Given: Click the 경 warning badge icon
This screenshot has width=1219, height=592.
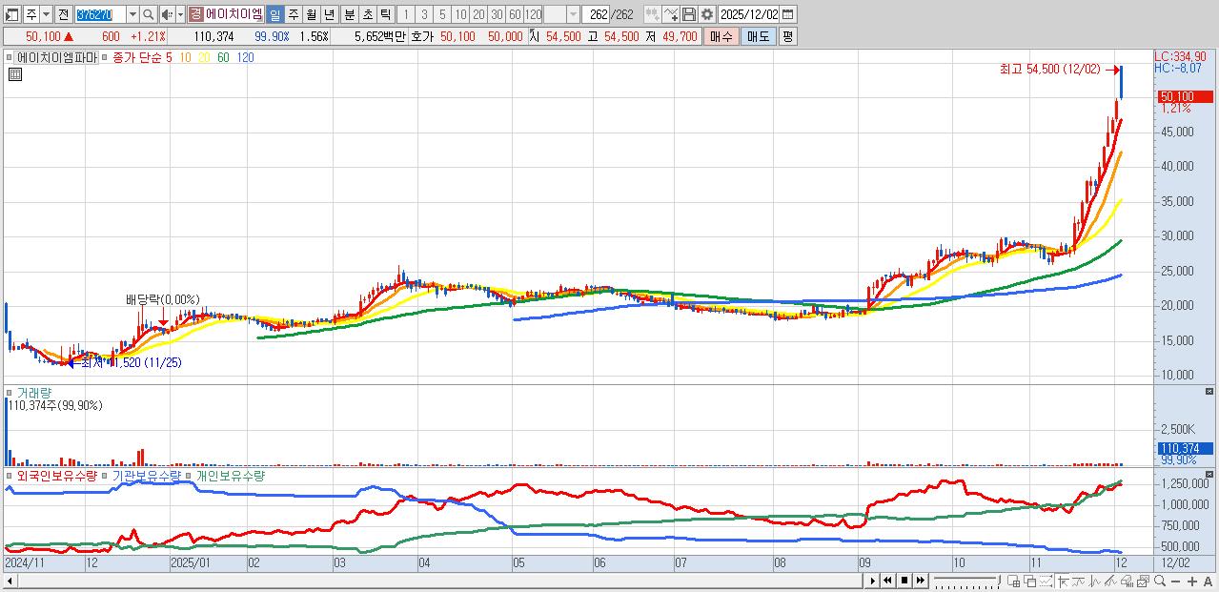Looking at the screenshot, I should pyautogui.click(x=195, y=14).
